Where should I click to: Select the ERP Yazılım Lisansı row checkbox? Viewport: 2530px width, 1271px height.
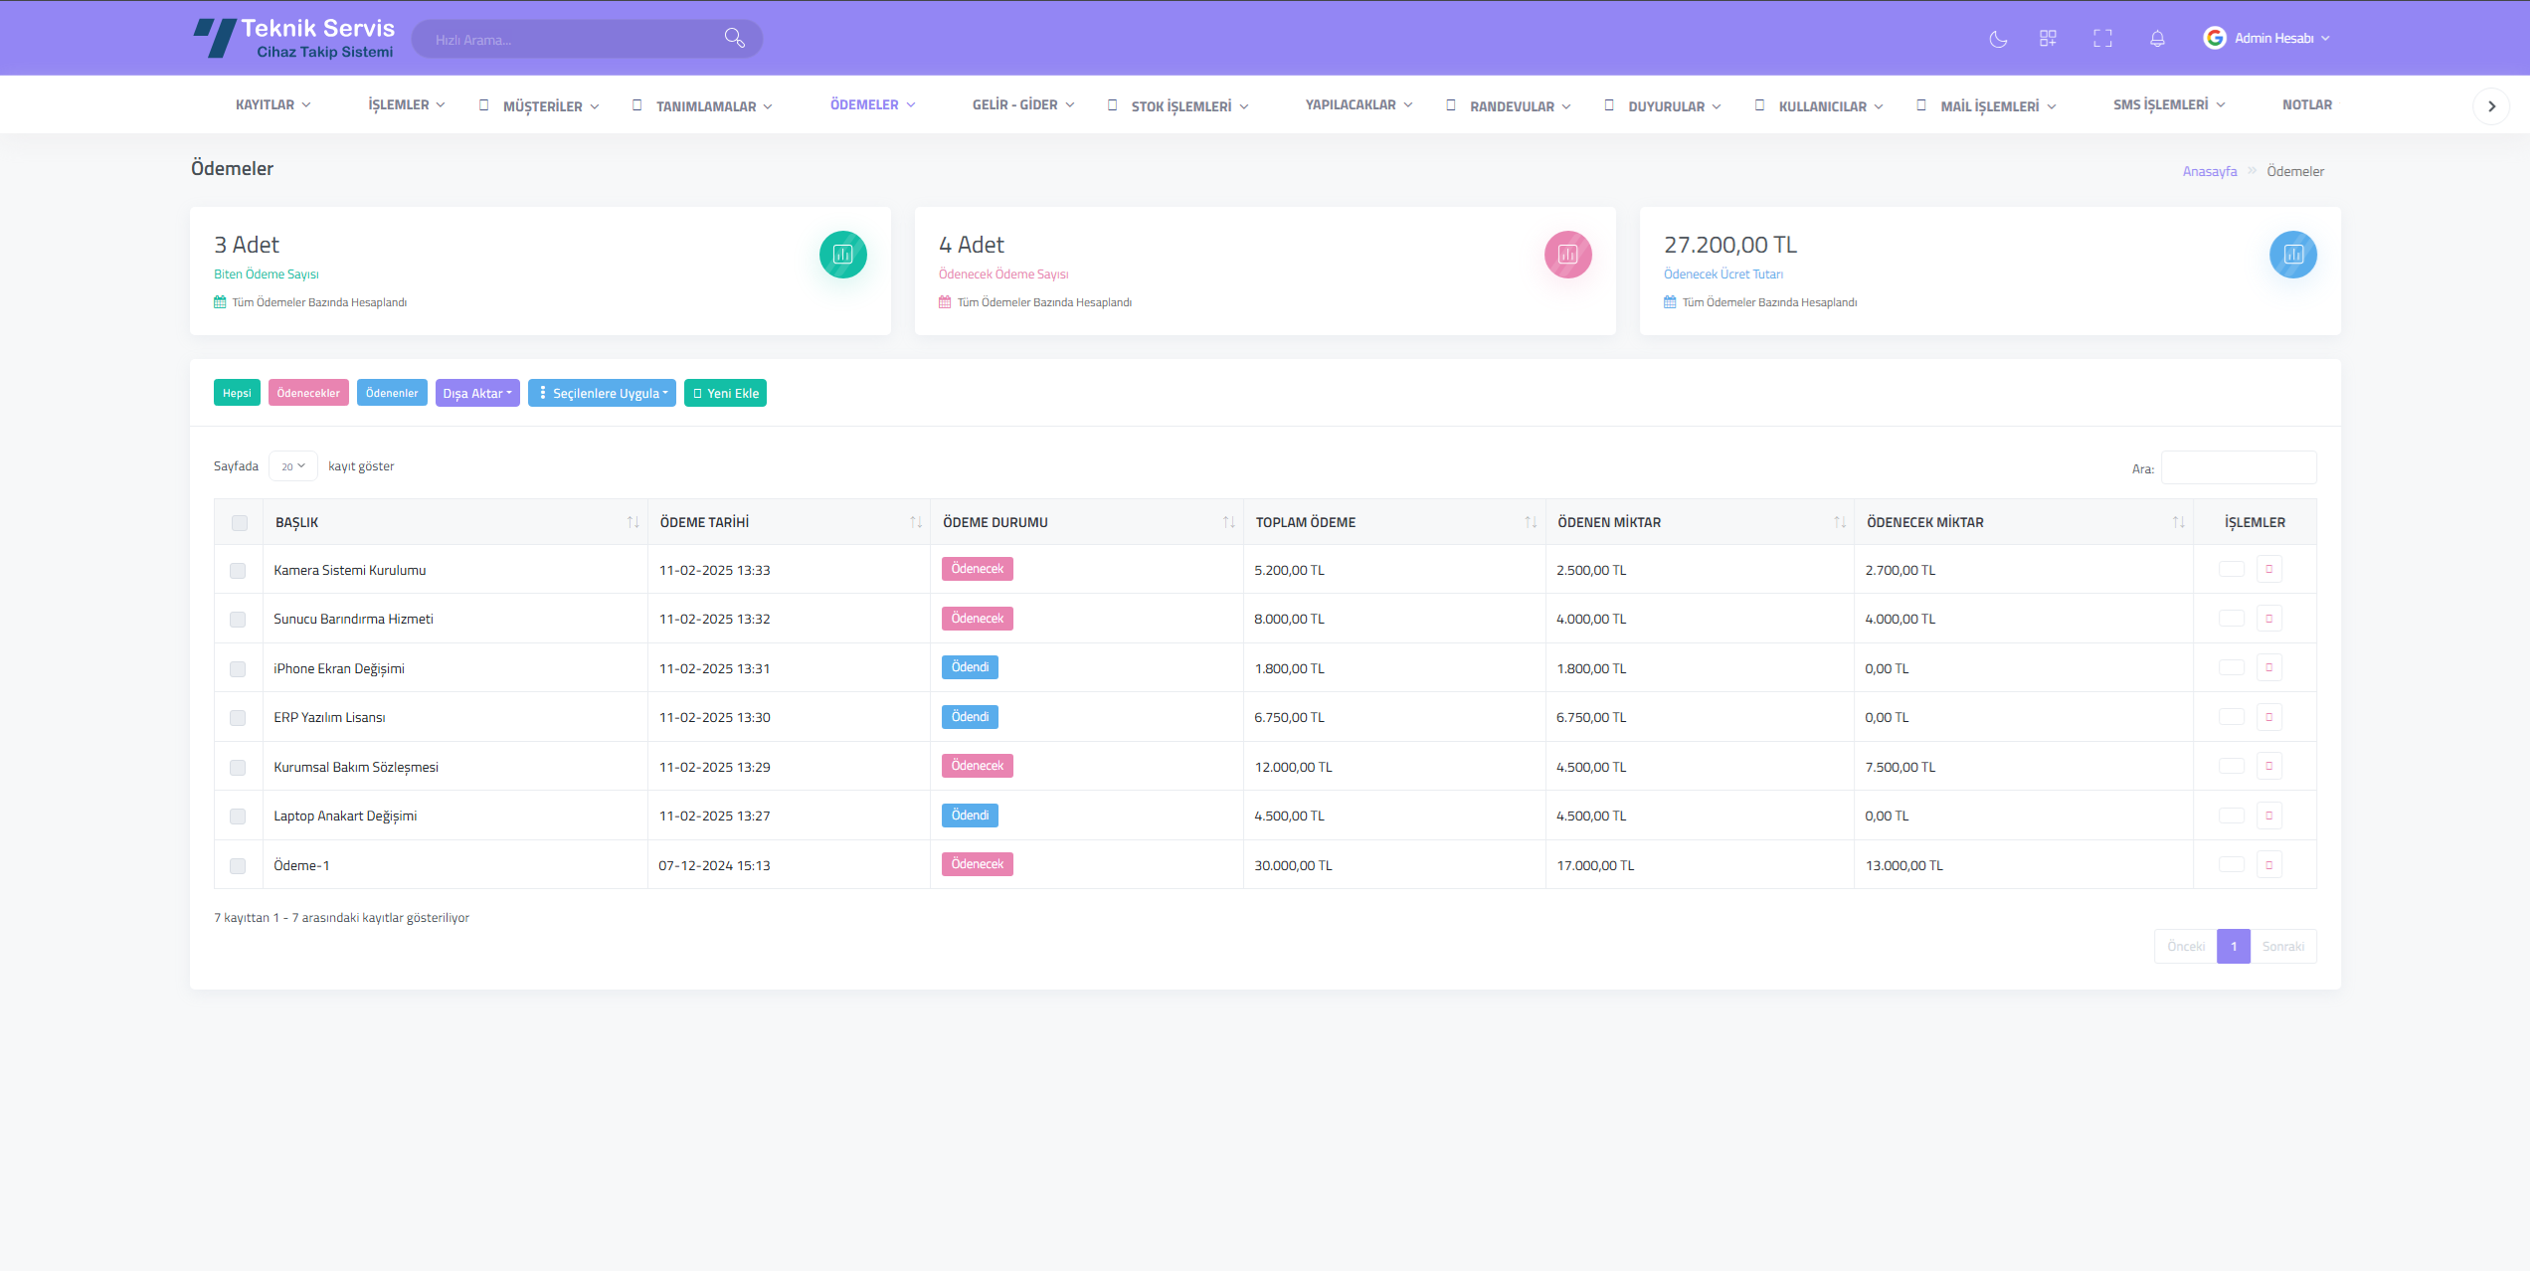238,718
